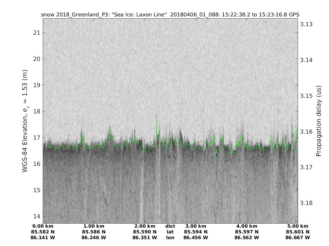329x246 pixels.
Task: Click the 3.13 propagation delay tick
Action: (306, 24)
